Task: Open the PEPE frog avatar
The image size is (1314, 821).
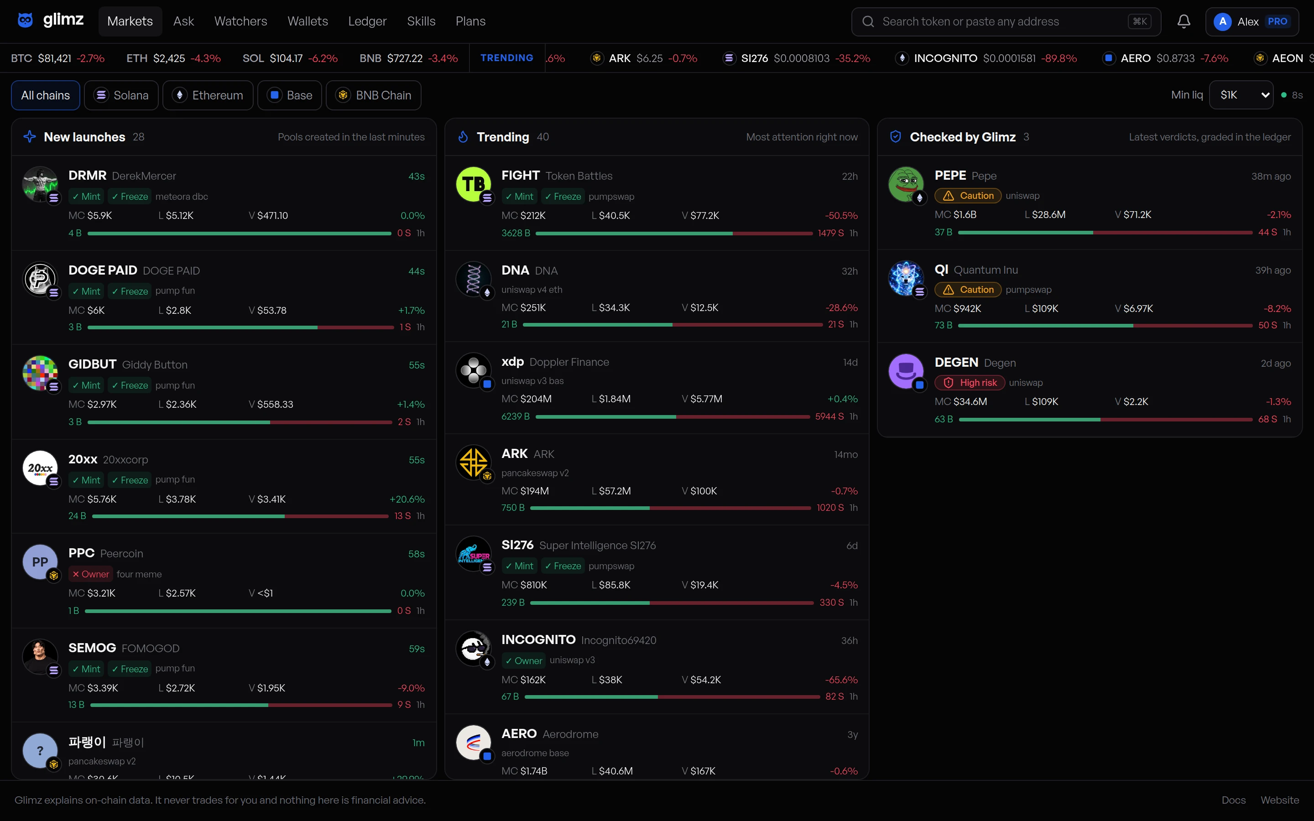Action: (906, 184)
